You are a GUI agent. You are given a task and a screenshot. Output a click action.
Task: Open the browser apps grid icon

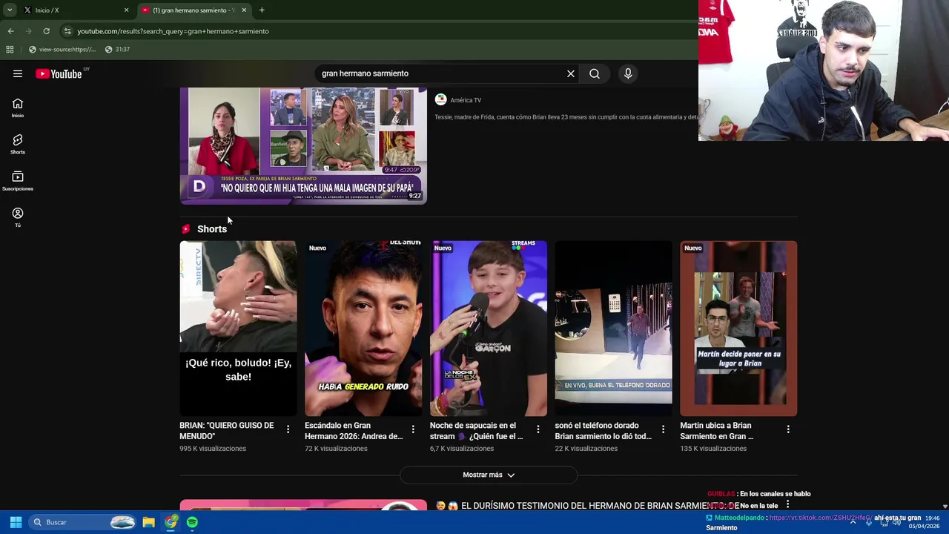click(x=10, y=49)
